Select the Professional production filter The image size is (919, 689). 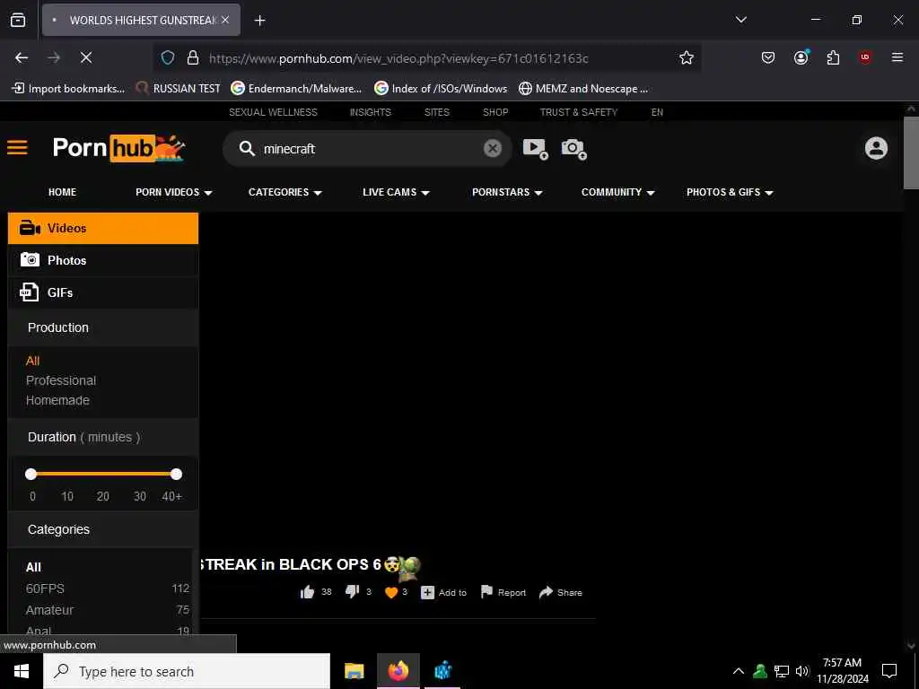pos(61,380)
